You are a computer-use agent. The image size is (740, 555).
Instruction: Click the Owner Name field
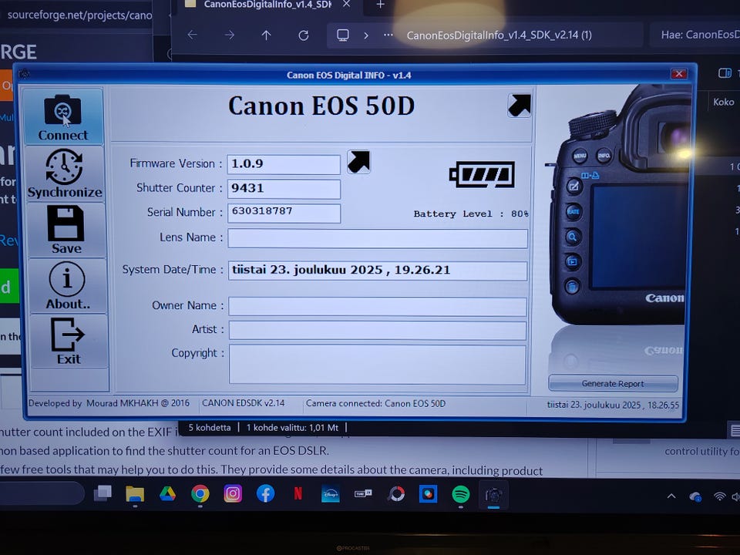pos(378,306)
